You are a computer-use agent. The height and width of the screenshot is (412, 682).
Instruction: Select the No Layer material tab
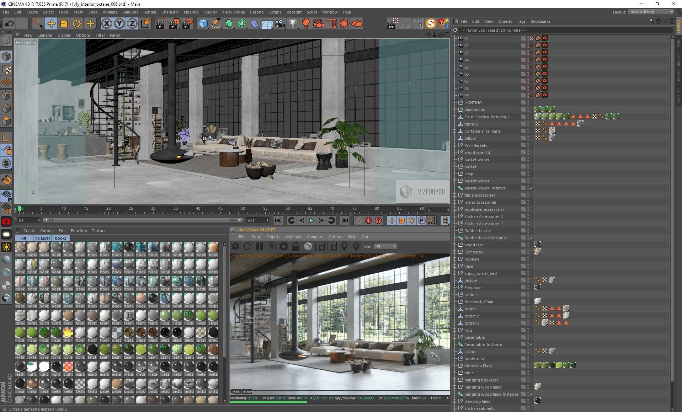pyautogui.click(x=42, y=238)
